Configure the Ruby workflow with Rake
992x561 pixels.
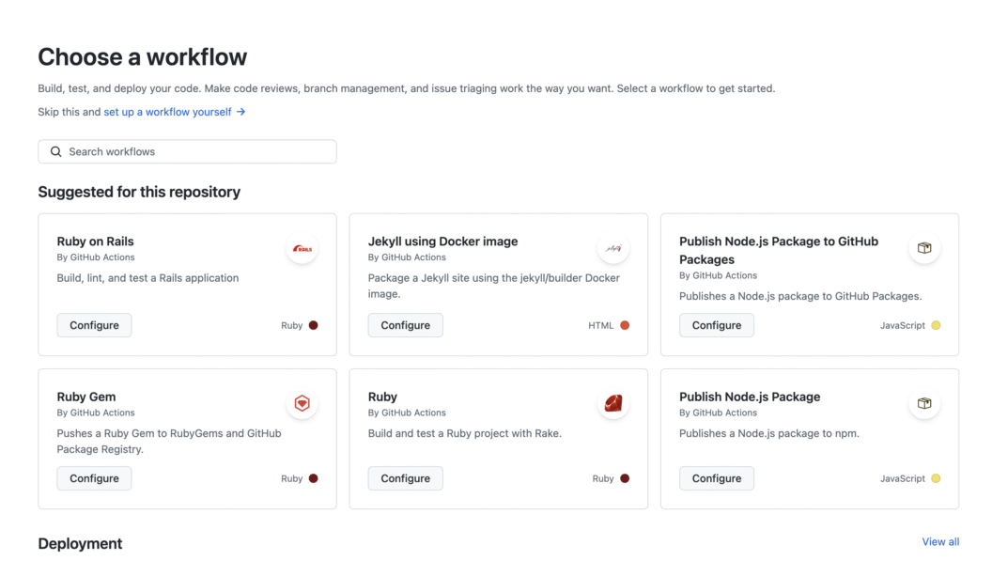coord(406,478)
